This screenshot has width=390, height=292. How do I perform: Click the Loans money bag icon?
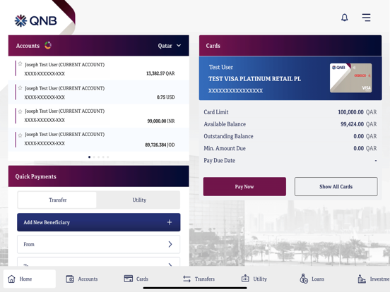(304, 279)
